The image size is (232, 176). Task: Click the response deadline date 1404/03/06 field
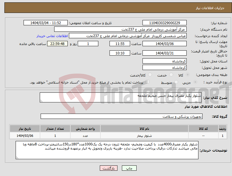[165, 44]
